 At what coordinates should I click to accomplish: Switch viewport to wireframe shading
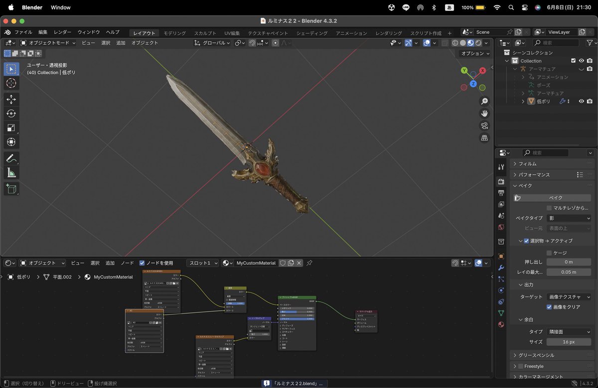click(x=455, y=43)
